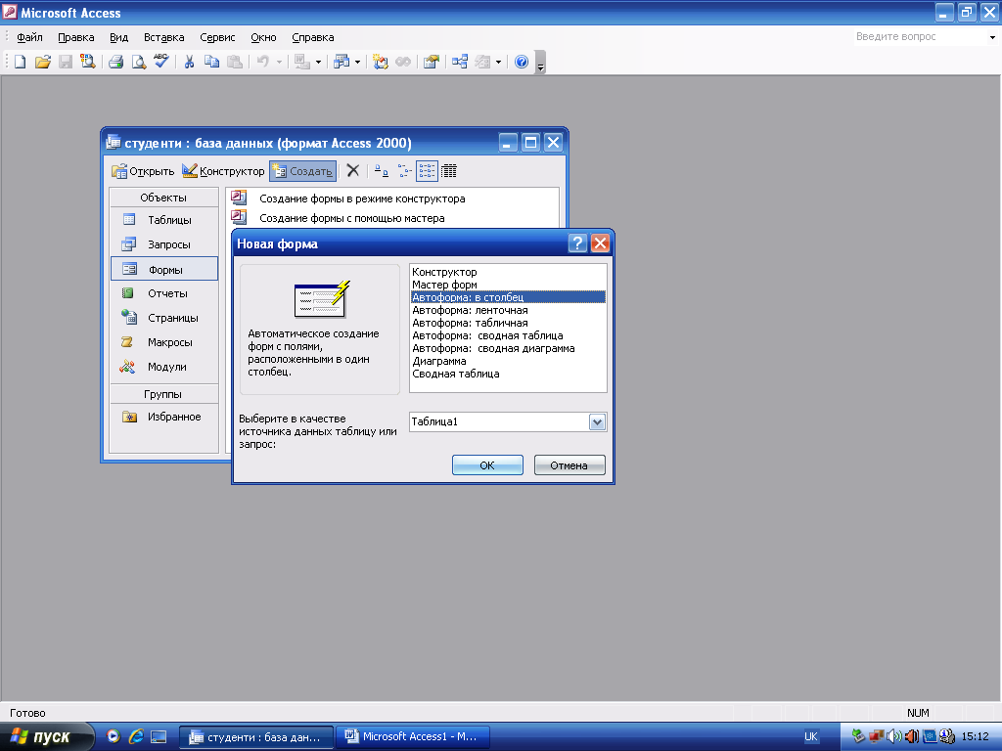Open Windows Media Player quick launch icon
Viewport: 1002px width, 751px height.
pos(114,736)
